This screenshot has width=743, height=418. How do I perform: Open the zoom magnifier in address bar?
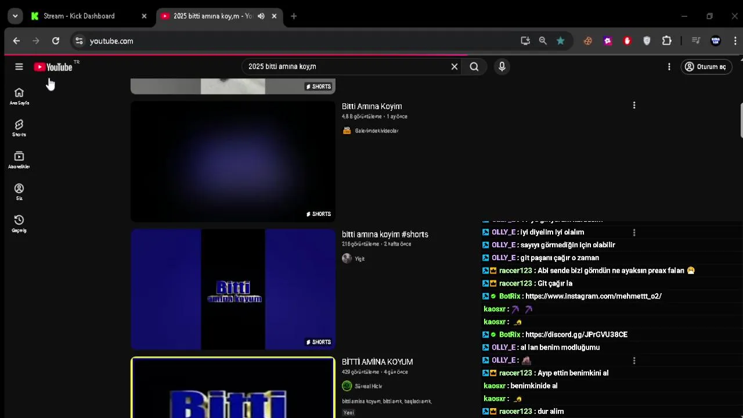click(543, 41)
